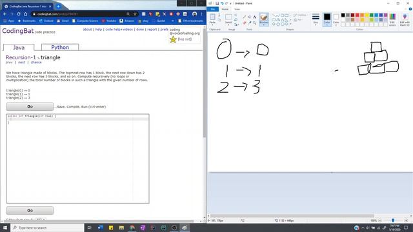Click the Chrome profile avatar
Screen dimensions: 413x232
click(x=195, y=14)
